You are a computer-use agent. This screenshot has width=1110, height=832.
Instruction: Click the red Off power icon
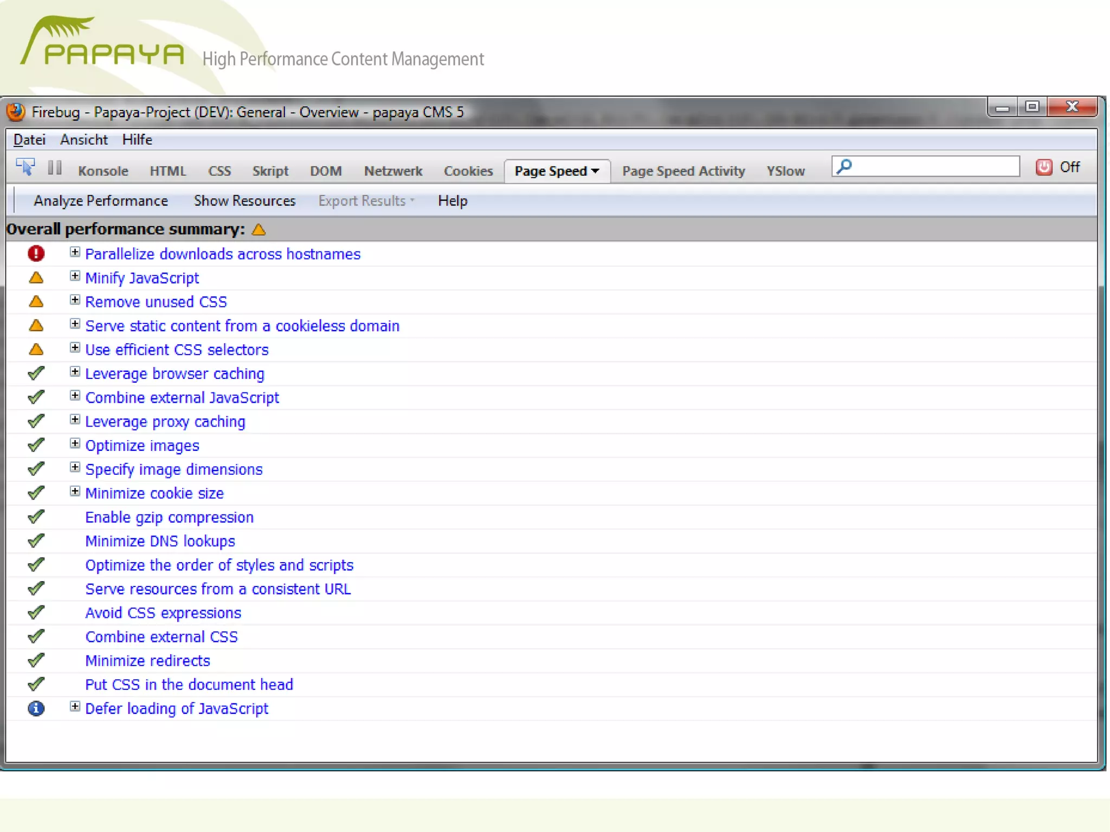[1043, 167]
